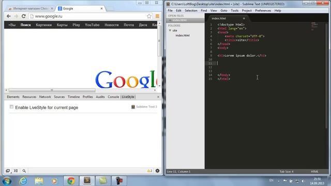The image size is (331, 186).
Task: Bookmark this page with the star
Action: point(149,16)
